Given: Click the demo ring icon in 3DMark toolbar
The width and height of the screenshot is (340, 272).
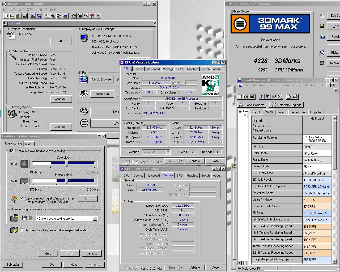Looking at the screenshot, I should [74, 16].
